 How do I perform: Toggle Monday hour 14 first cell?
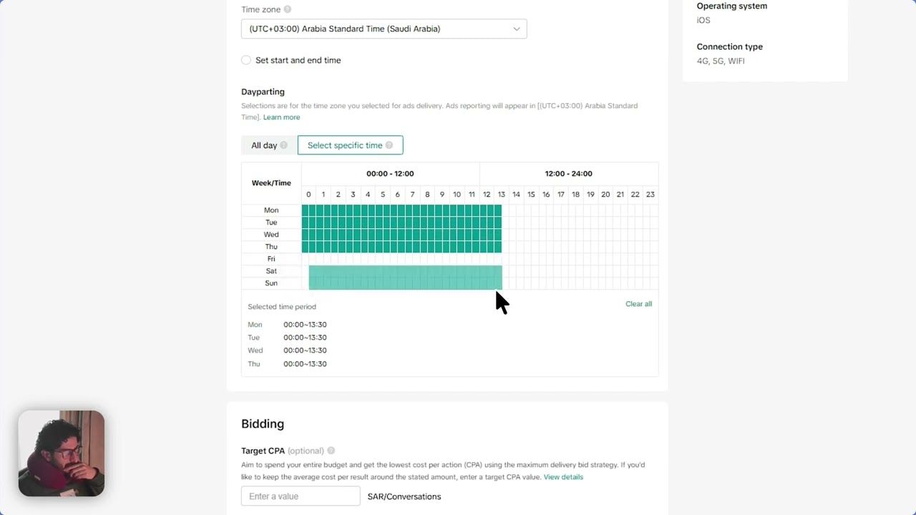513,210
